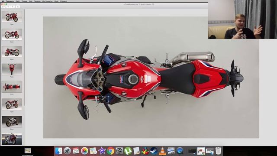Open the sidebar view mode dropdown
Screen dimensions: 277x156
point(3,6)
